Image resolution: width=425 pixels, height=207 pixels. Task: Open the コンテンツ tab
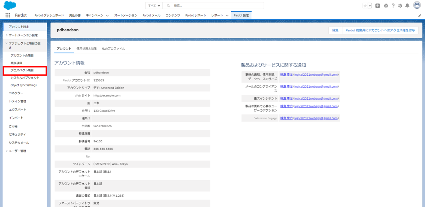pos(173,15)
